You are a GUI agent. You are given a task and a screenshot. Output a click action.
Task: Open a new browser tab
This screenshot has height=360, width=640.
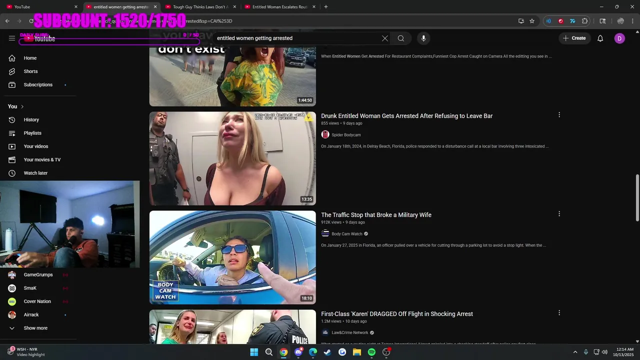tap(326, 7)
